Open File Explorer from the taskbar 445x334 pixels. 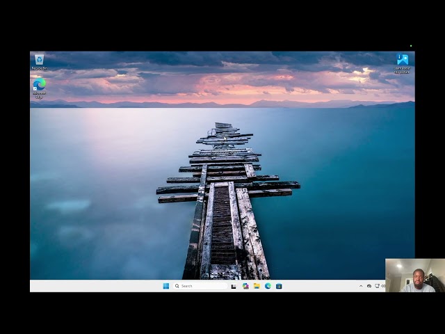(257, 286)
